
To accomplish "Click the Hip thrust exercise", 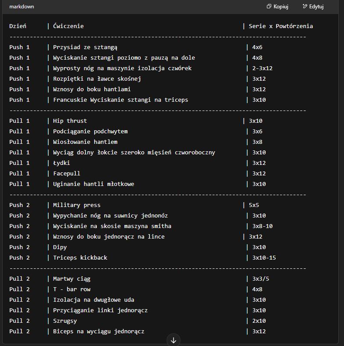I will point(70,121).
